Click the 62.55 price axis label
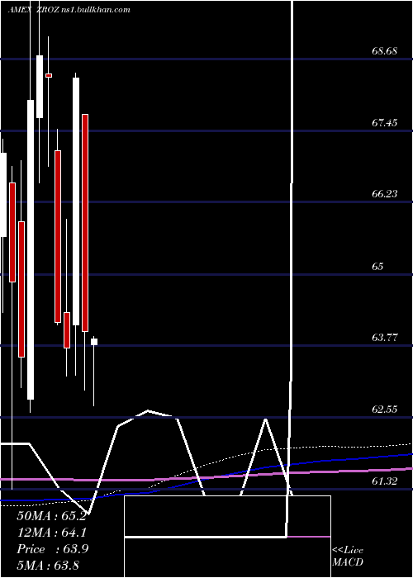The image size is (413, 578). click(x=384, y=410)
